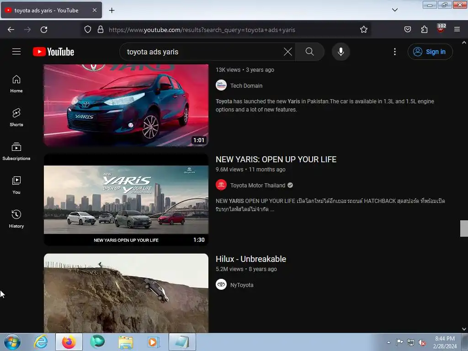Open Firefox extensions puzzle icon
This screenshot has width=468, height=351.
pyautogui.click(x=424, y=30)
